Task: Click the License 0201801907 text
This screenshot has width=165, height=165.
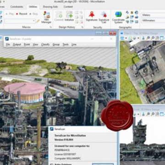Action: (x=65, y=154)
